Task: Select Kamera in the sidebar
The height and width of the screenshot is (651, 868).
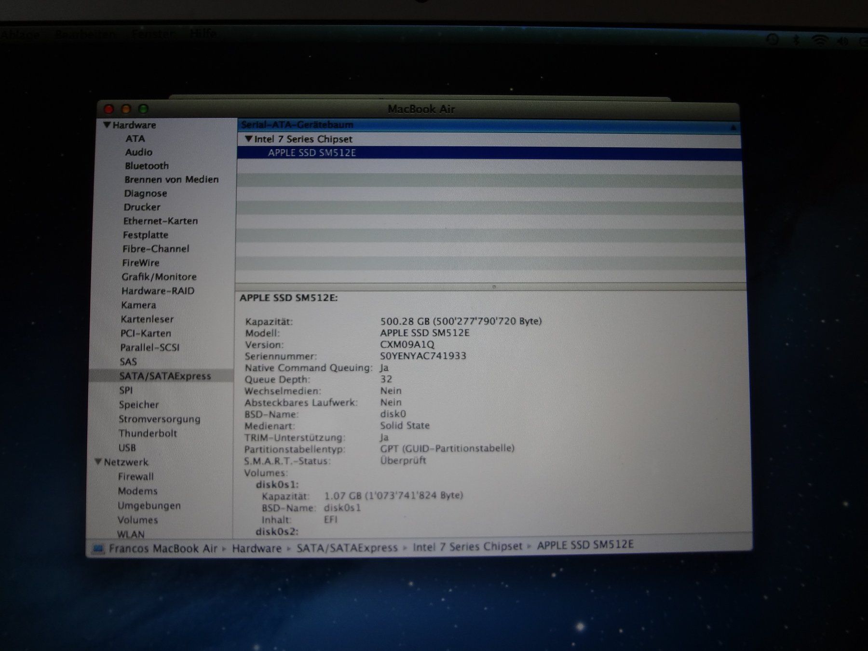Action: [138, 305]
